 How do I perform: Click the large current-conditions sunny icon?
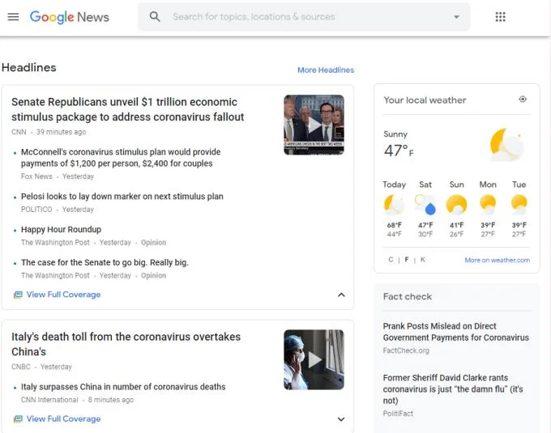point(507,144)
